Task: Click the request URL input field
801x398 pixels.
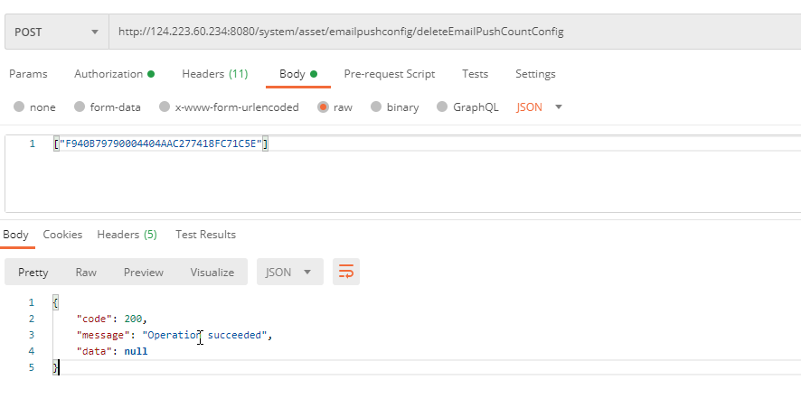Action: (x=452, y=32)
